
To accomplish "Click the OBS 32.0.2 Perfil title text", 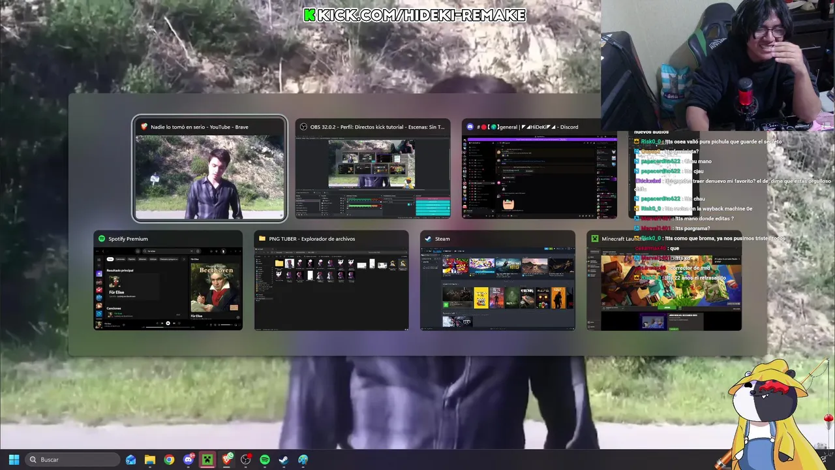I will [x=378, y=127].
